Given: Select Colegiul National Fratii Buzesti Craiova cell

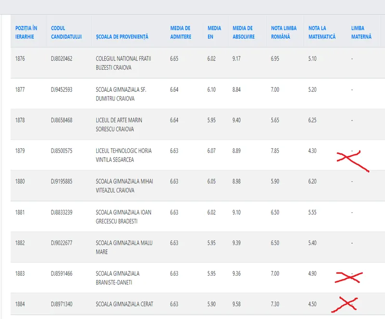Looking at the screenshot, I should (124, 63).
